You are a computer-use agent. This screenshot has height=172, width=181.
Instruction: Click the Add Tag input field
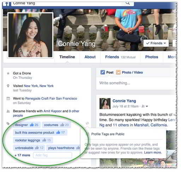point(53,155)
